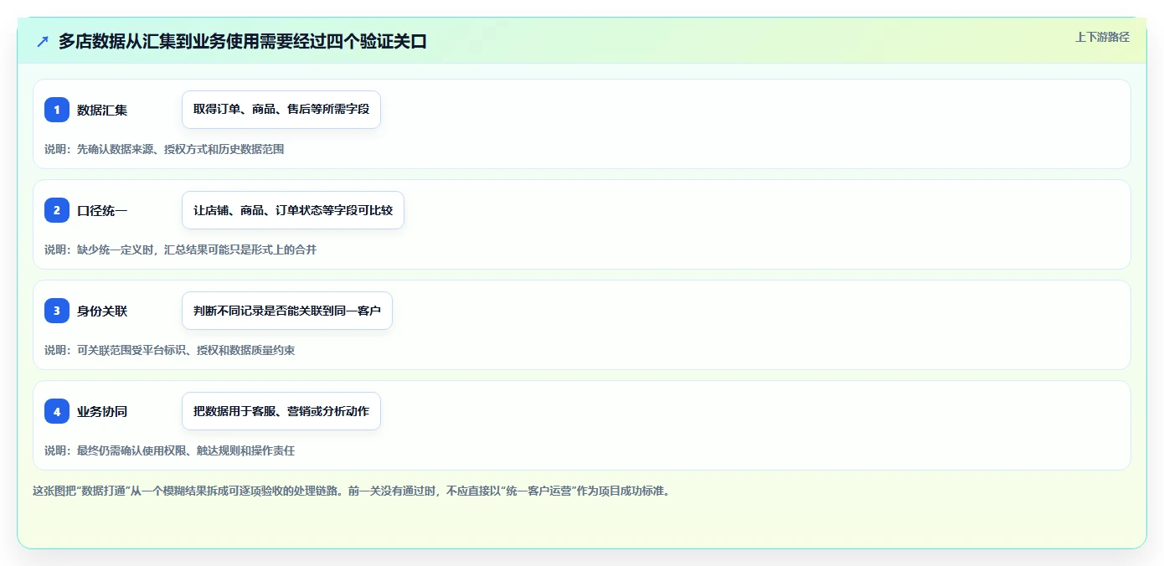The height and width of the screenshot is (566, 1164).
Task: Click the 上下游路径 label in the header
Action: coord(1102,37)
